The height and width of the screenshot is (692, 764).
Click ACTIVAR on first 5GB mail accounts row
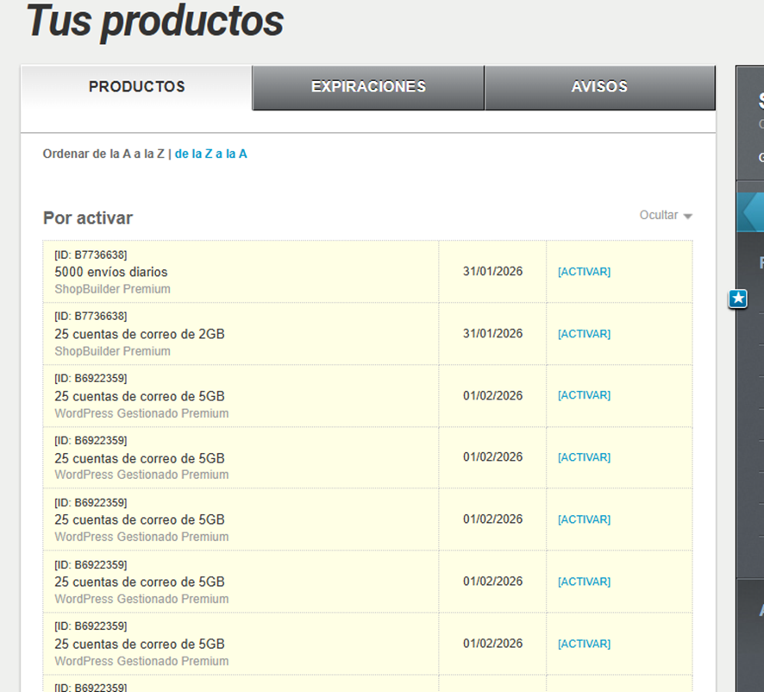pos(584,395)
